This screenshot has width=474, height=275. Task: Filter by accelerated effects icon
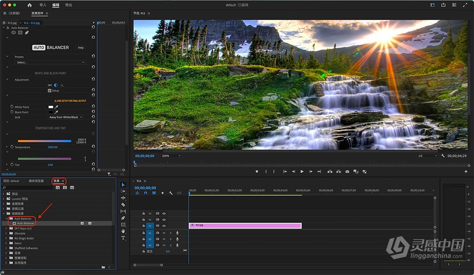58,187
